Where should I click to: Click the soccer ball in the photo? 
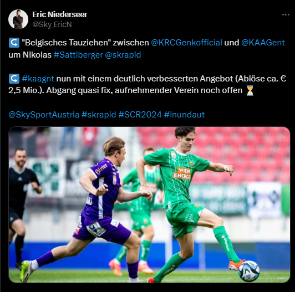[x=249, y=271]
